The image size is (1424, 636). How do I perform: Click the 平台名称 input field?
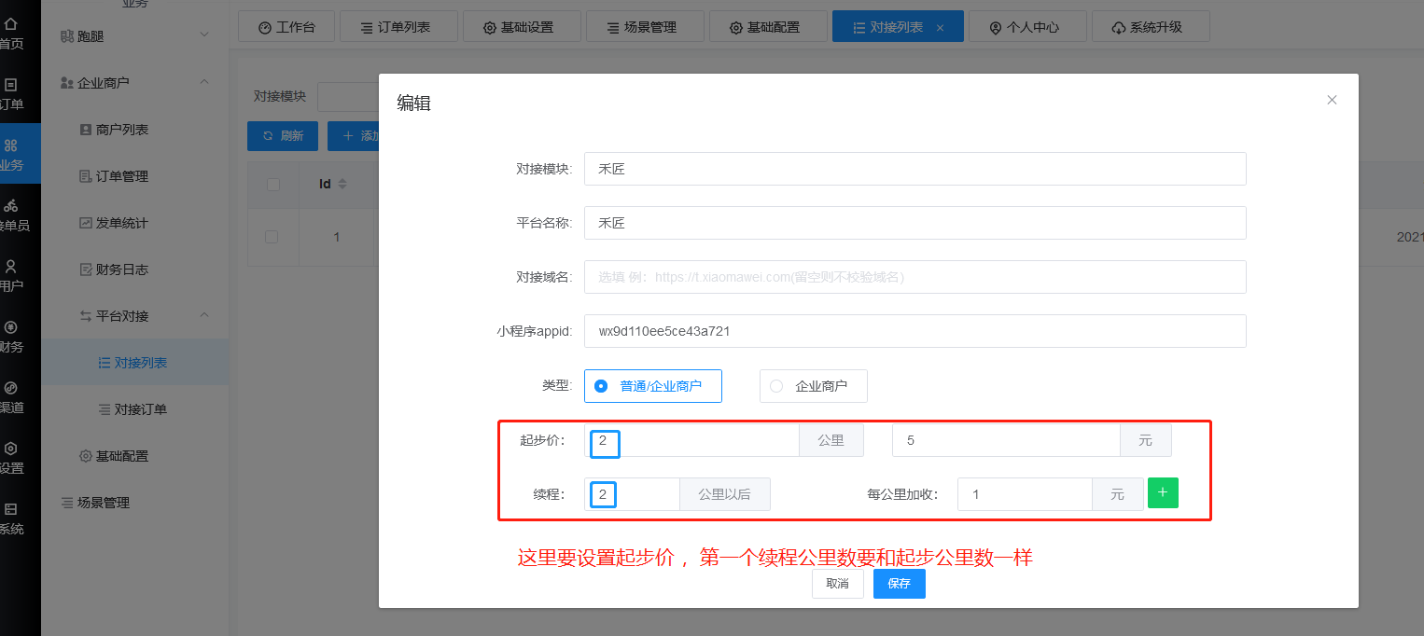[914, 223]
